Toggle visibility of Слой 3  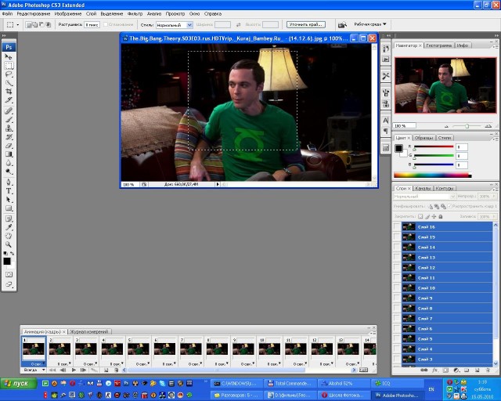(397, 359)
